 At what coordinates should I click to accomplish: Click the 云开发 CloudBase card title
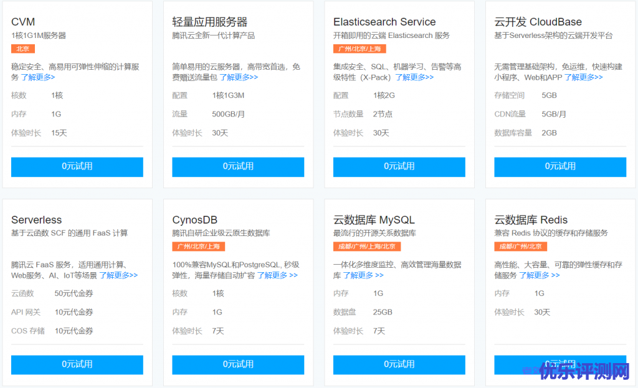pyautogui.click(x=538, y=22)
